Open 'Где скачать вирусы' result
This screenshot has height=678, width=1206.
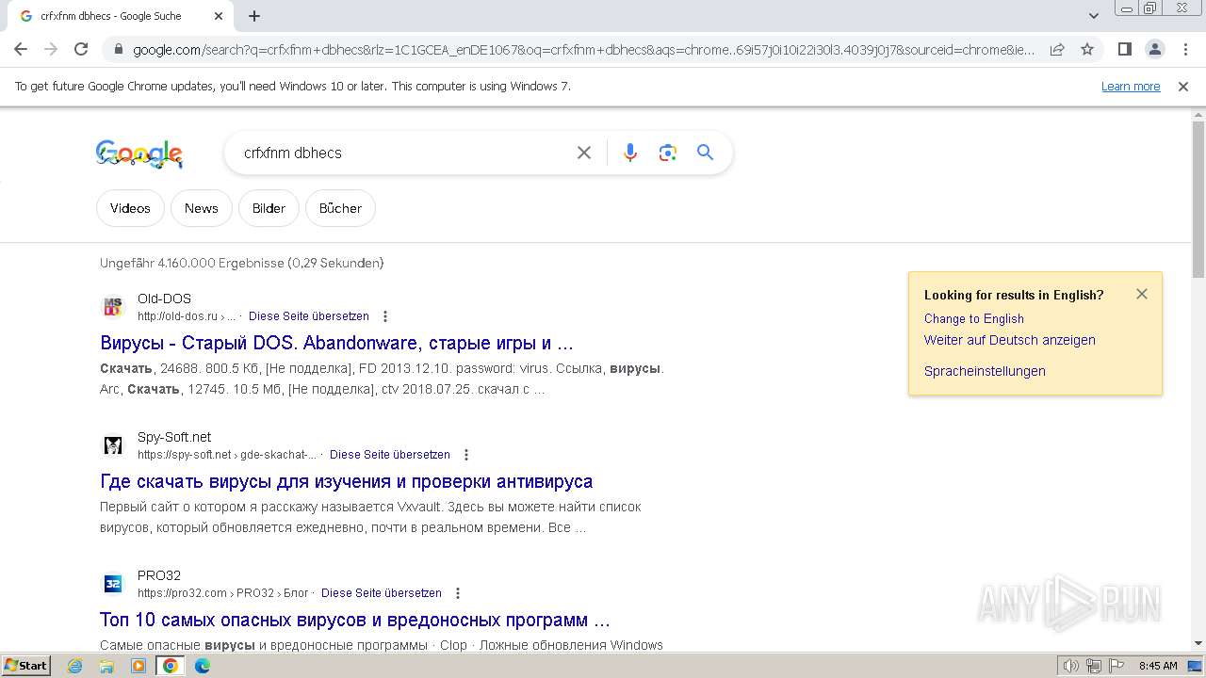coord(346,481)
